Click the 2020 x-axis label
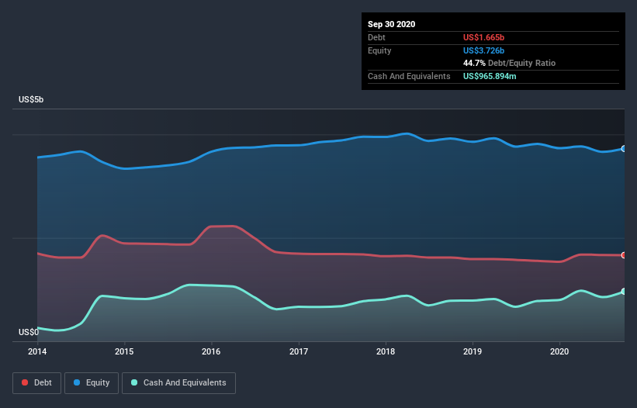This screenshot has width=637, height=408. [x=559, y=351]
